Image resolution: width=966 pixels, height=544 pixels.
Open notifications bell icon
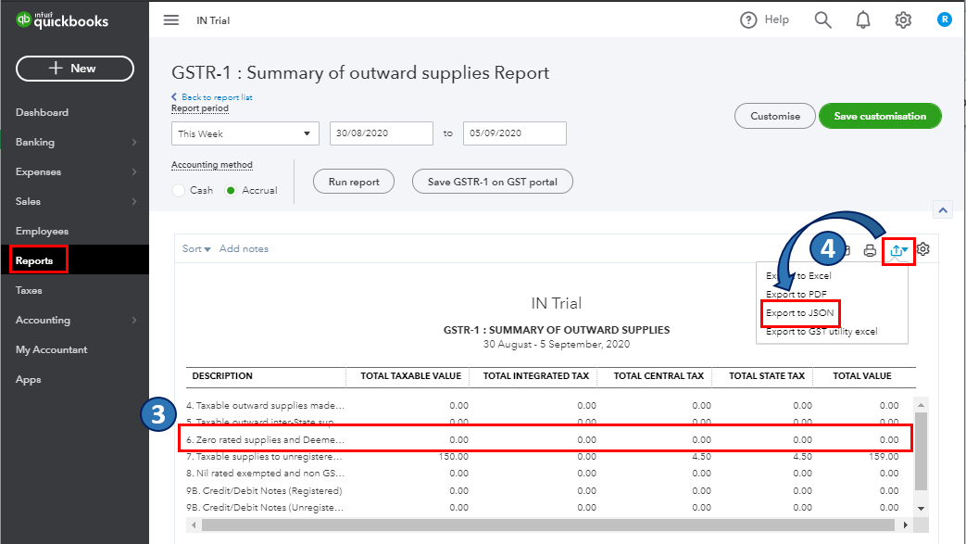coord(863,20)
